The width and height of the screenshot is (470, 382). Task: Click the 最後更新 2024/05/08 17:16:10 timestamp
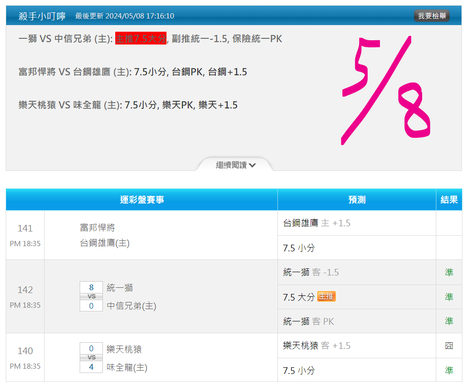pyautogui.click(x=125, y=16)
